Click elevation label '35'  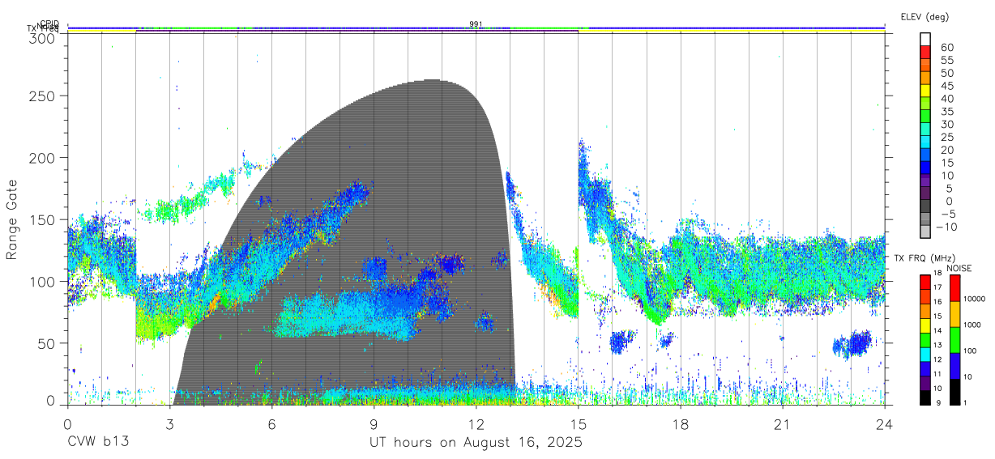(946, 112)
